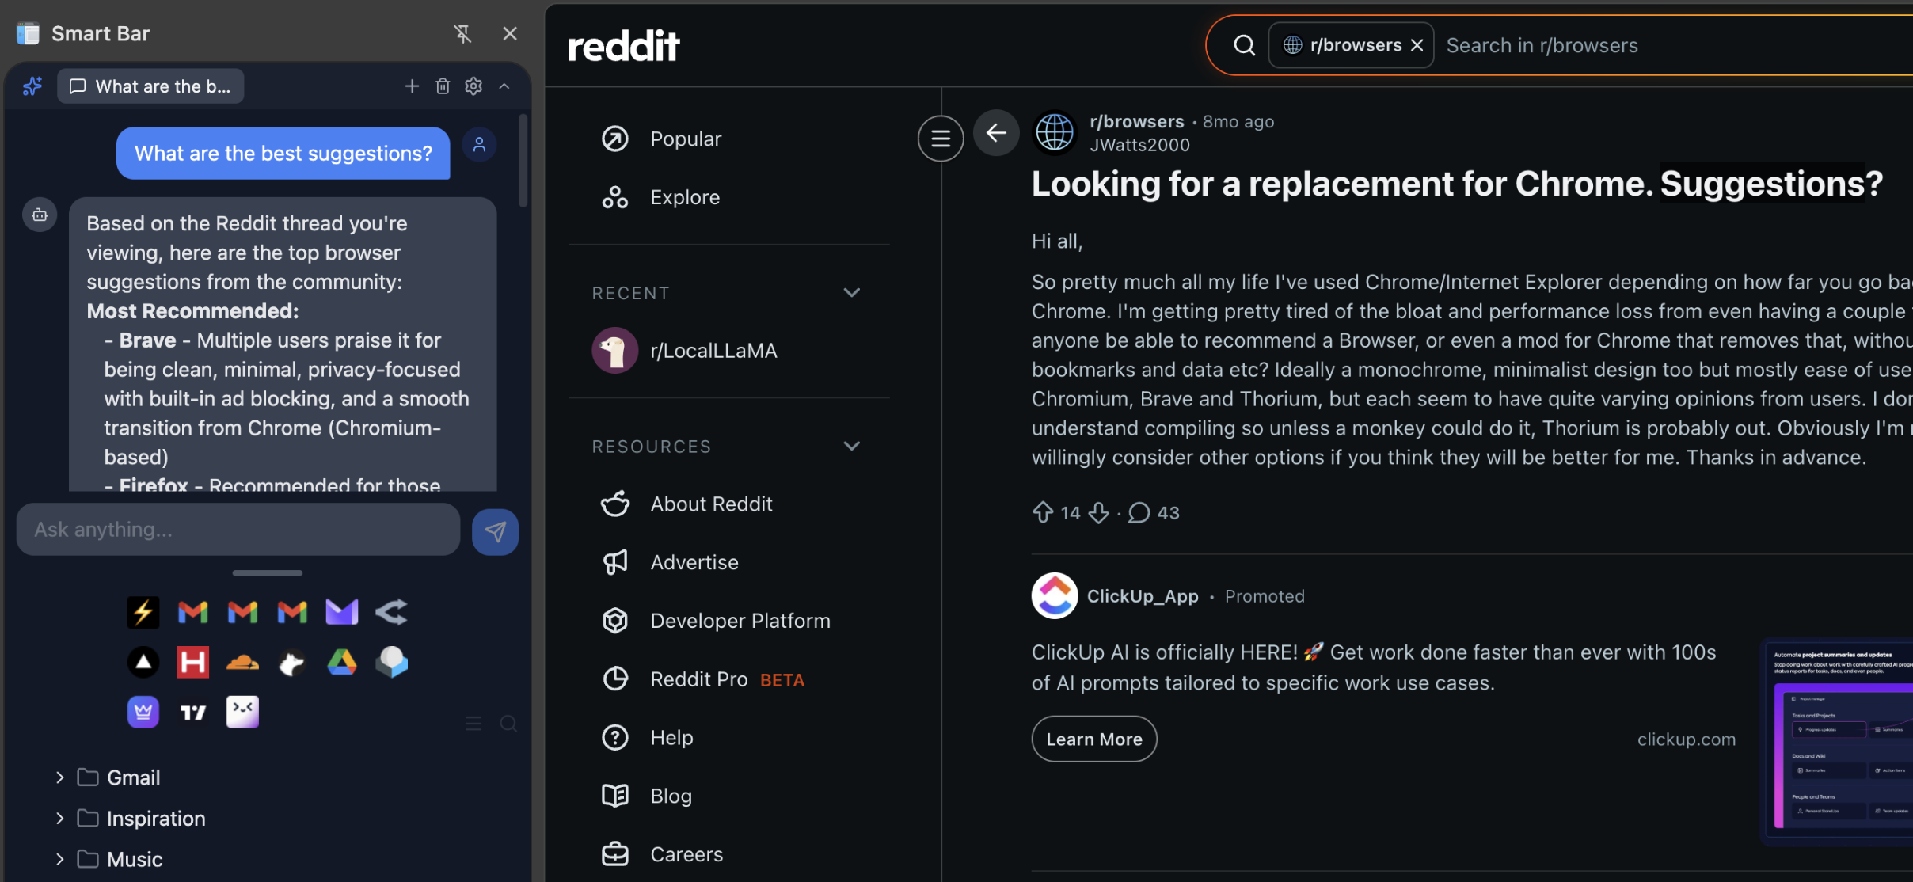The width and height of the screenshot is (1913, 882).
Task: Click the Hashnode icon
Action: coord(192,661)
